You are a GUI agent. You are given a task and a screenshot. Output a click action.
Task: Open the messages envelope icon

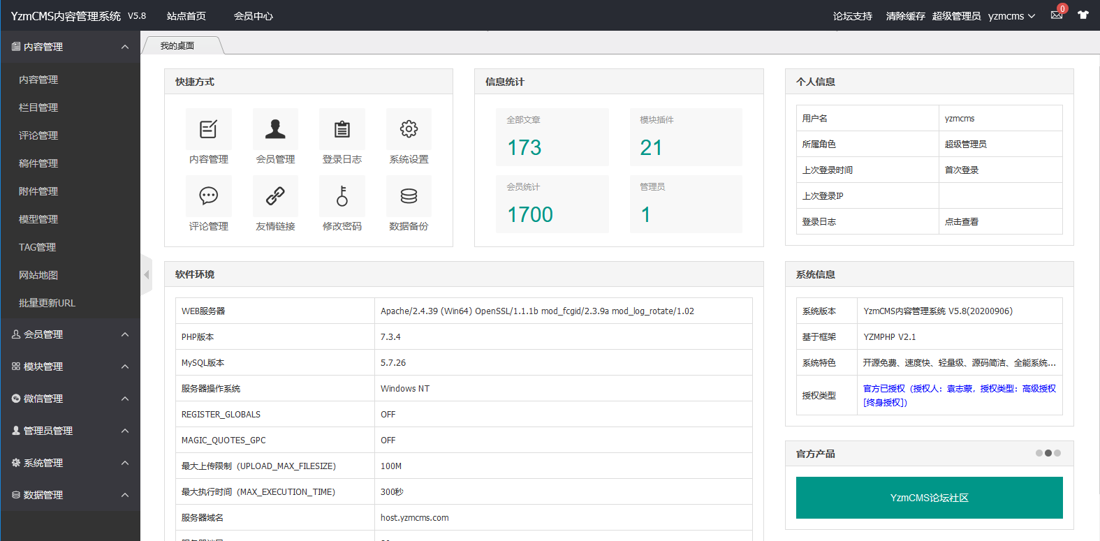(x=1057, y=15)
